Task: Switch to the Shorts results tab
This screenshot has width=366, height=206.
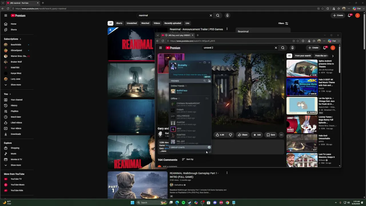Action: click(x=119, y=23)
